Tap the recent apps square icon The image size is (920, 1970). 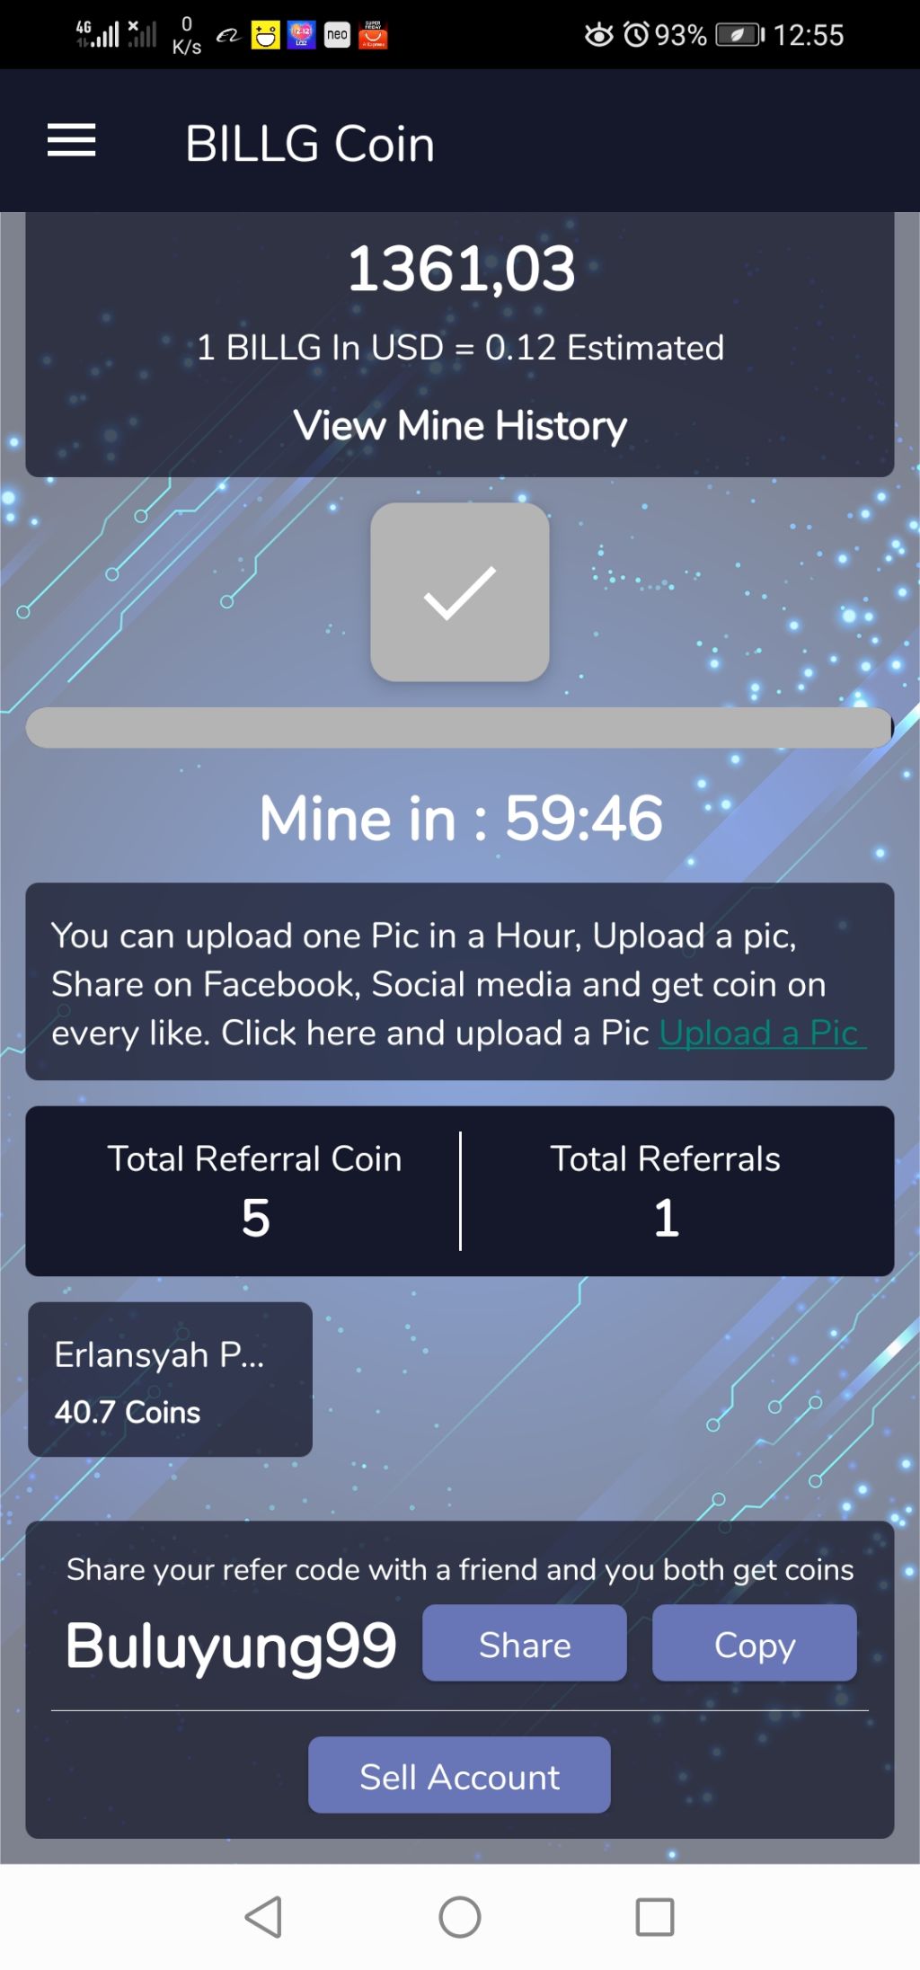click(655, 1917)
